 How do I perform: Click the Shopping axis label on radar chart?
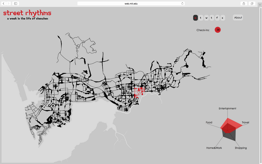click(241, 148)
